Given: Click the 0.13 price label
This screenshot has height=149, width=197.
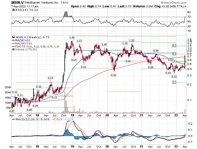Looking at the screenshot, I should tap(55, 97).
